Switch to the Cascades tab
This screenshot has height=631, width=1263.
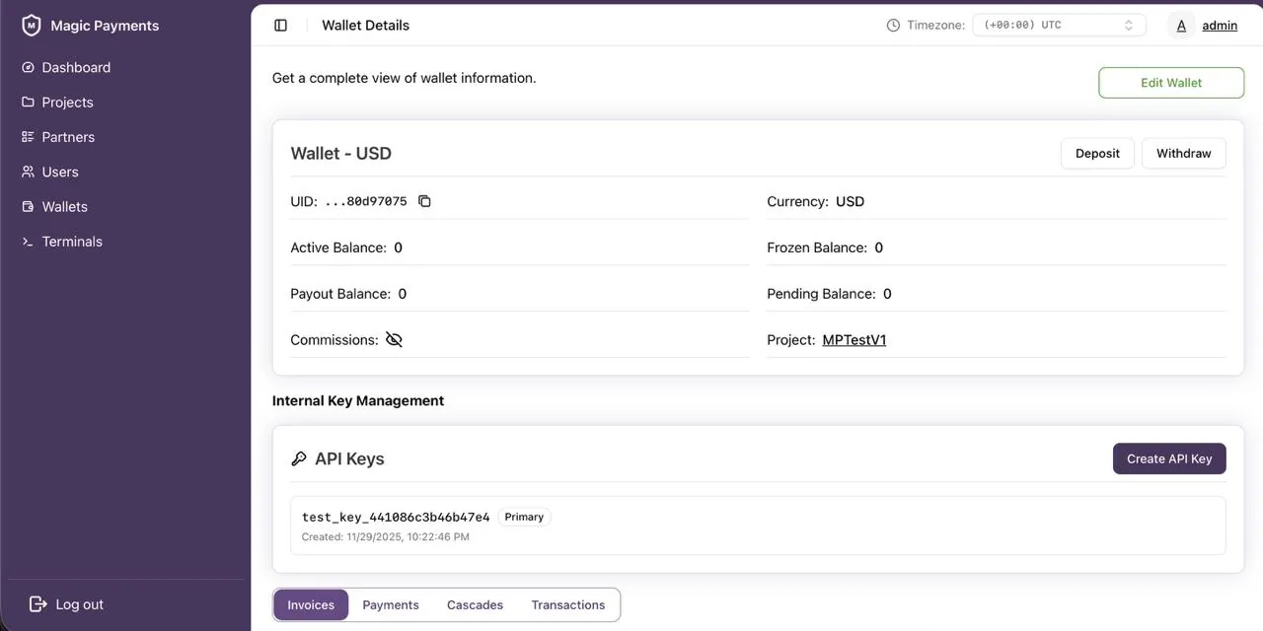click(475, 605)
